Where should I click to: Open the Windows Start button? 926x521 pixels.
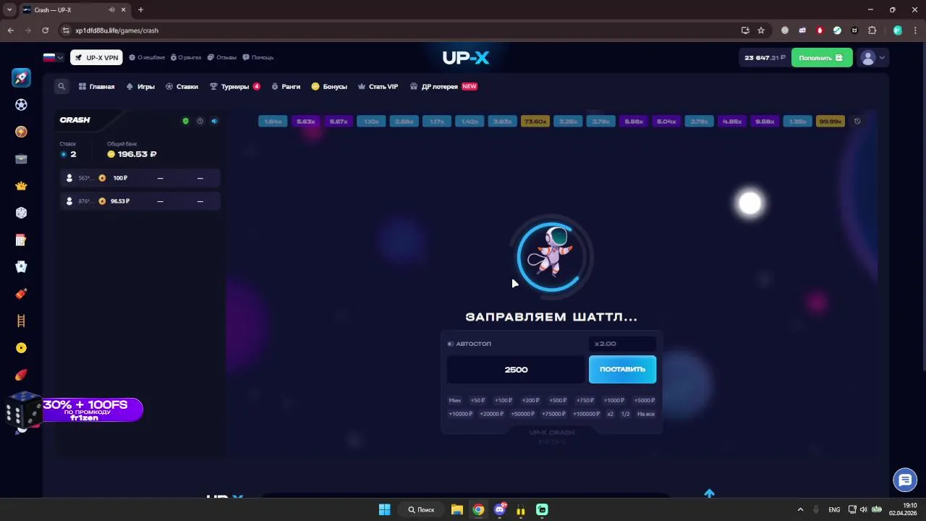point(384,509)
